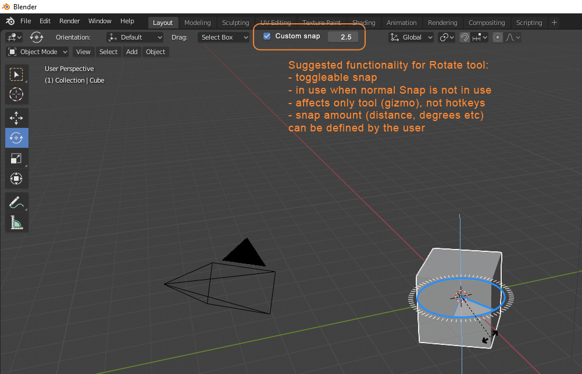This screenshot has width=582, height=374.
Task: Choose the Rotate tool in left toolbar
Action: point(16,138)
